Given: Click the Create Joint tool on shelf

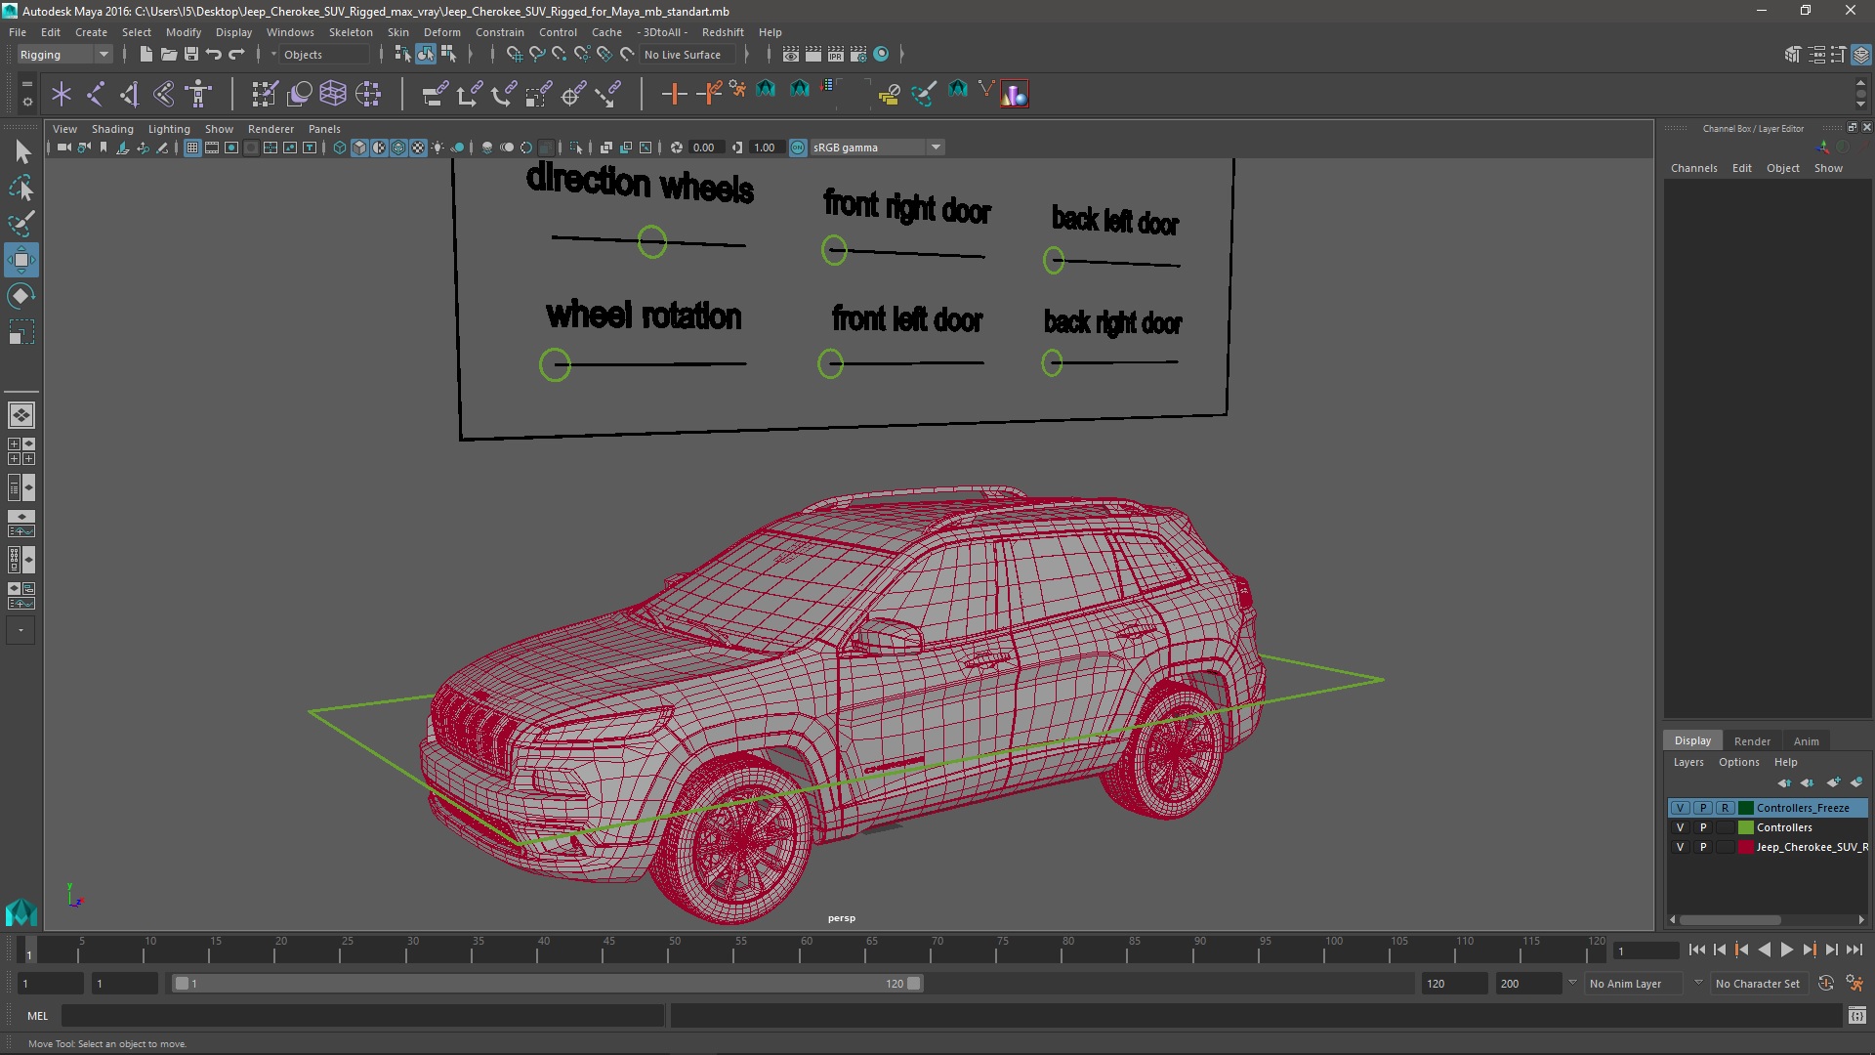Looking at the screenshot, I should pyautogui.click(x=96, y=94).
